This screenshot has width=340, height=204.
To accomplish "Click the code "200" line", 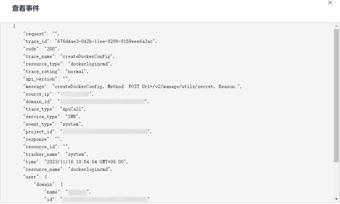I will [41, 49].
